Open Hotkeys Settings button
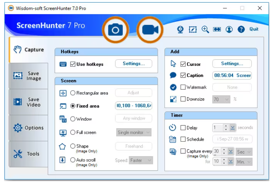 [134, 64]
